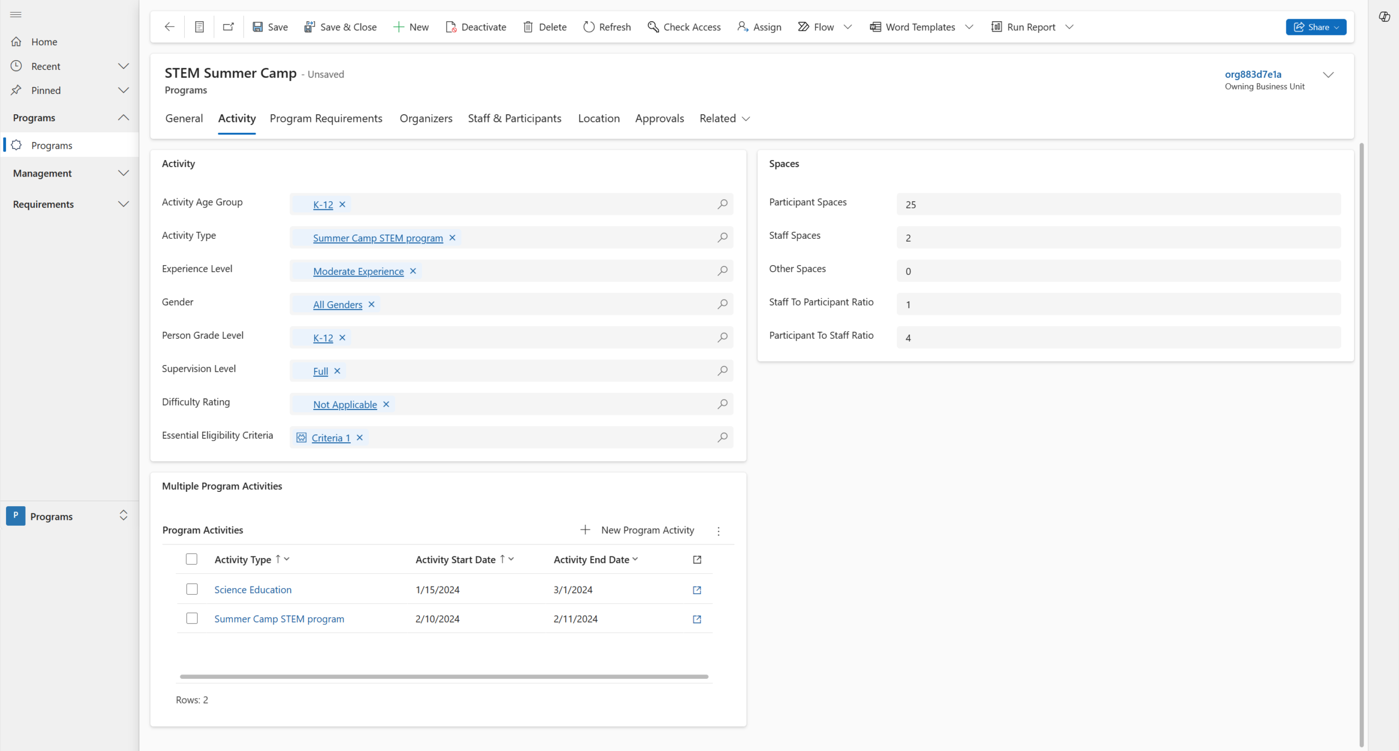Click Deactivate in the command bar
1399x751 pixels.
pyautogui.click(x=476, y=27)
